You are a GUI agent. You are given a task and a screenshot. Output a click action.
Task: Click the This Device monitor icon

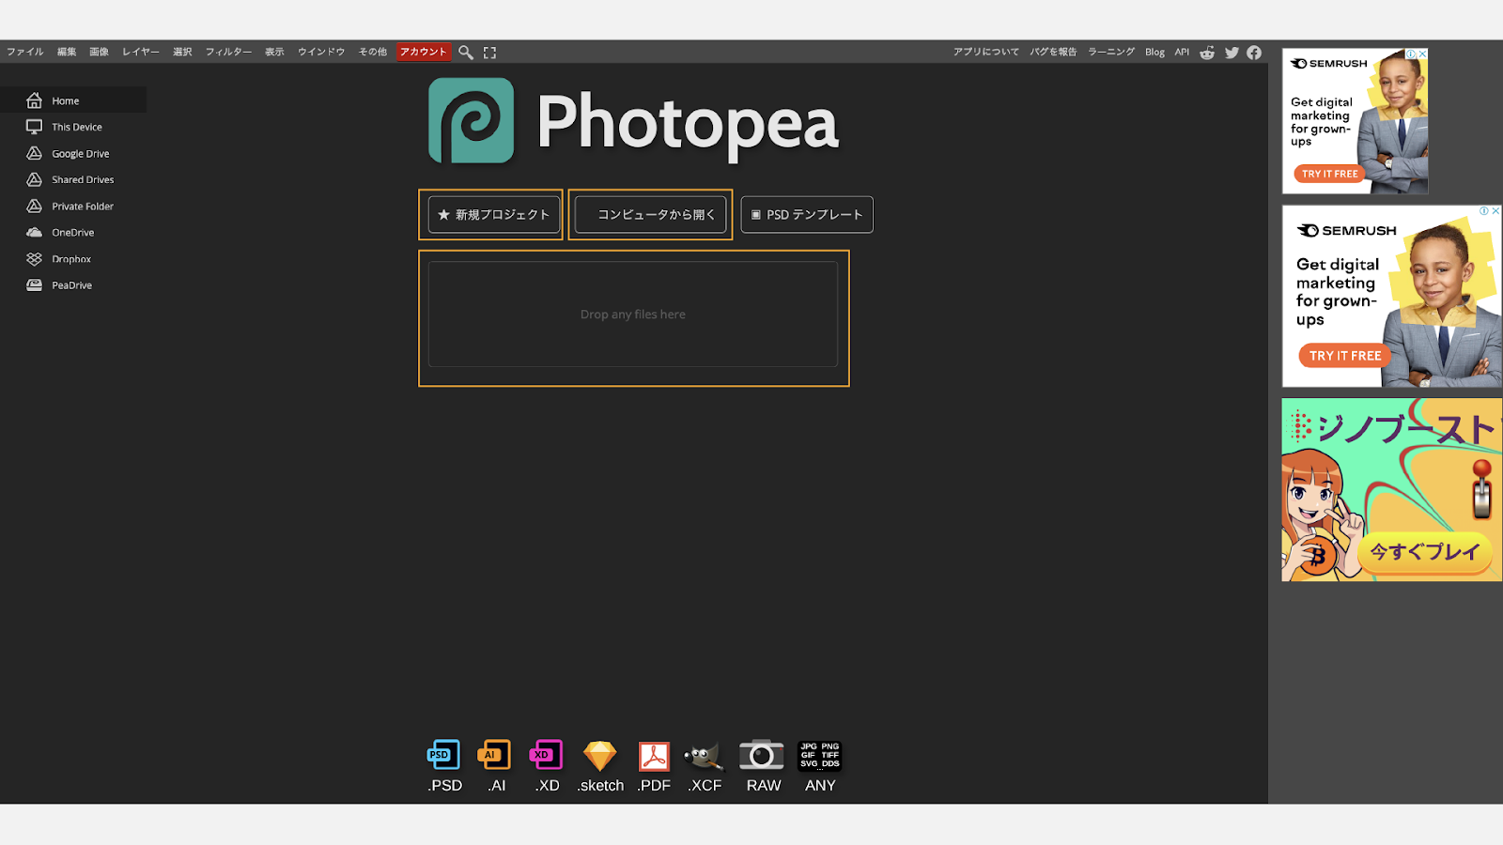[x=34, y=127]
